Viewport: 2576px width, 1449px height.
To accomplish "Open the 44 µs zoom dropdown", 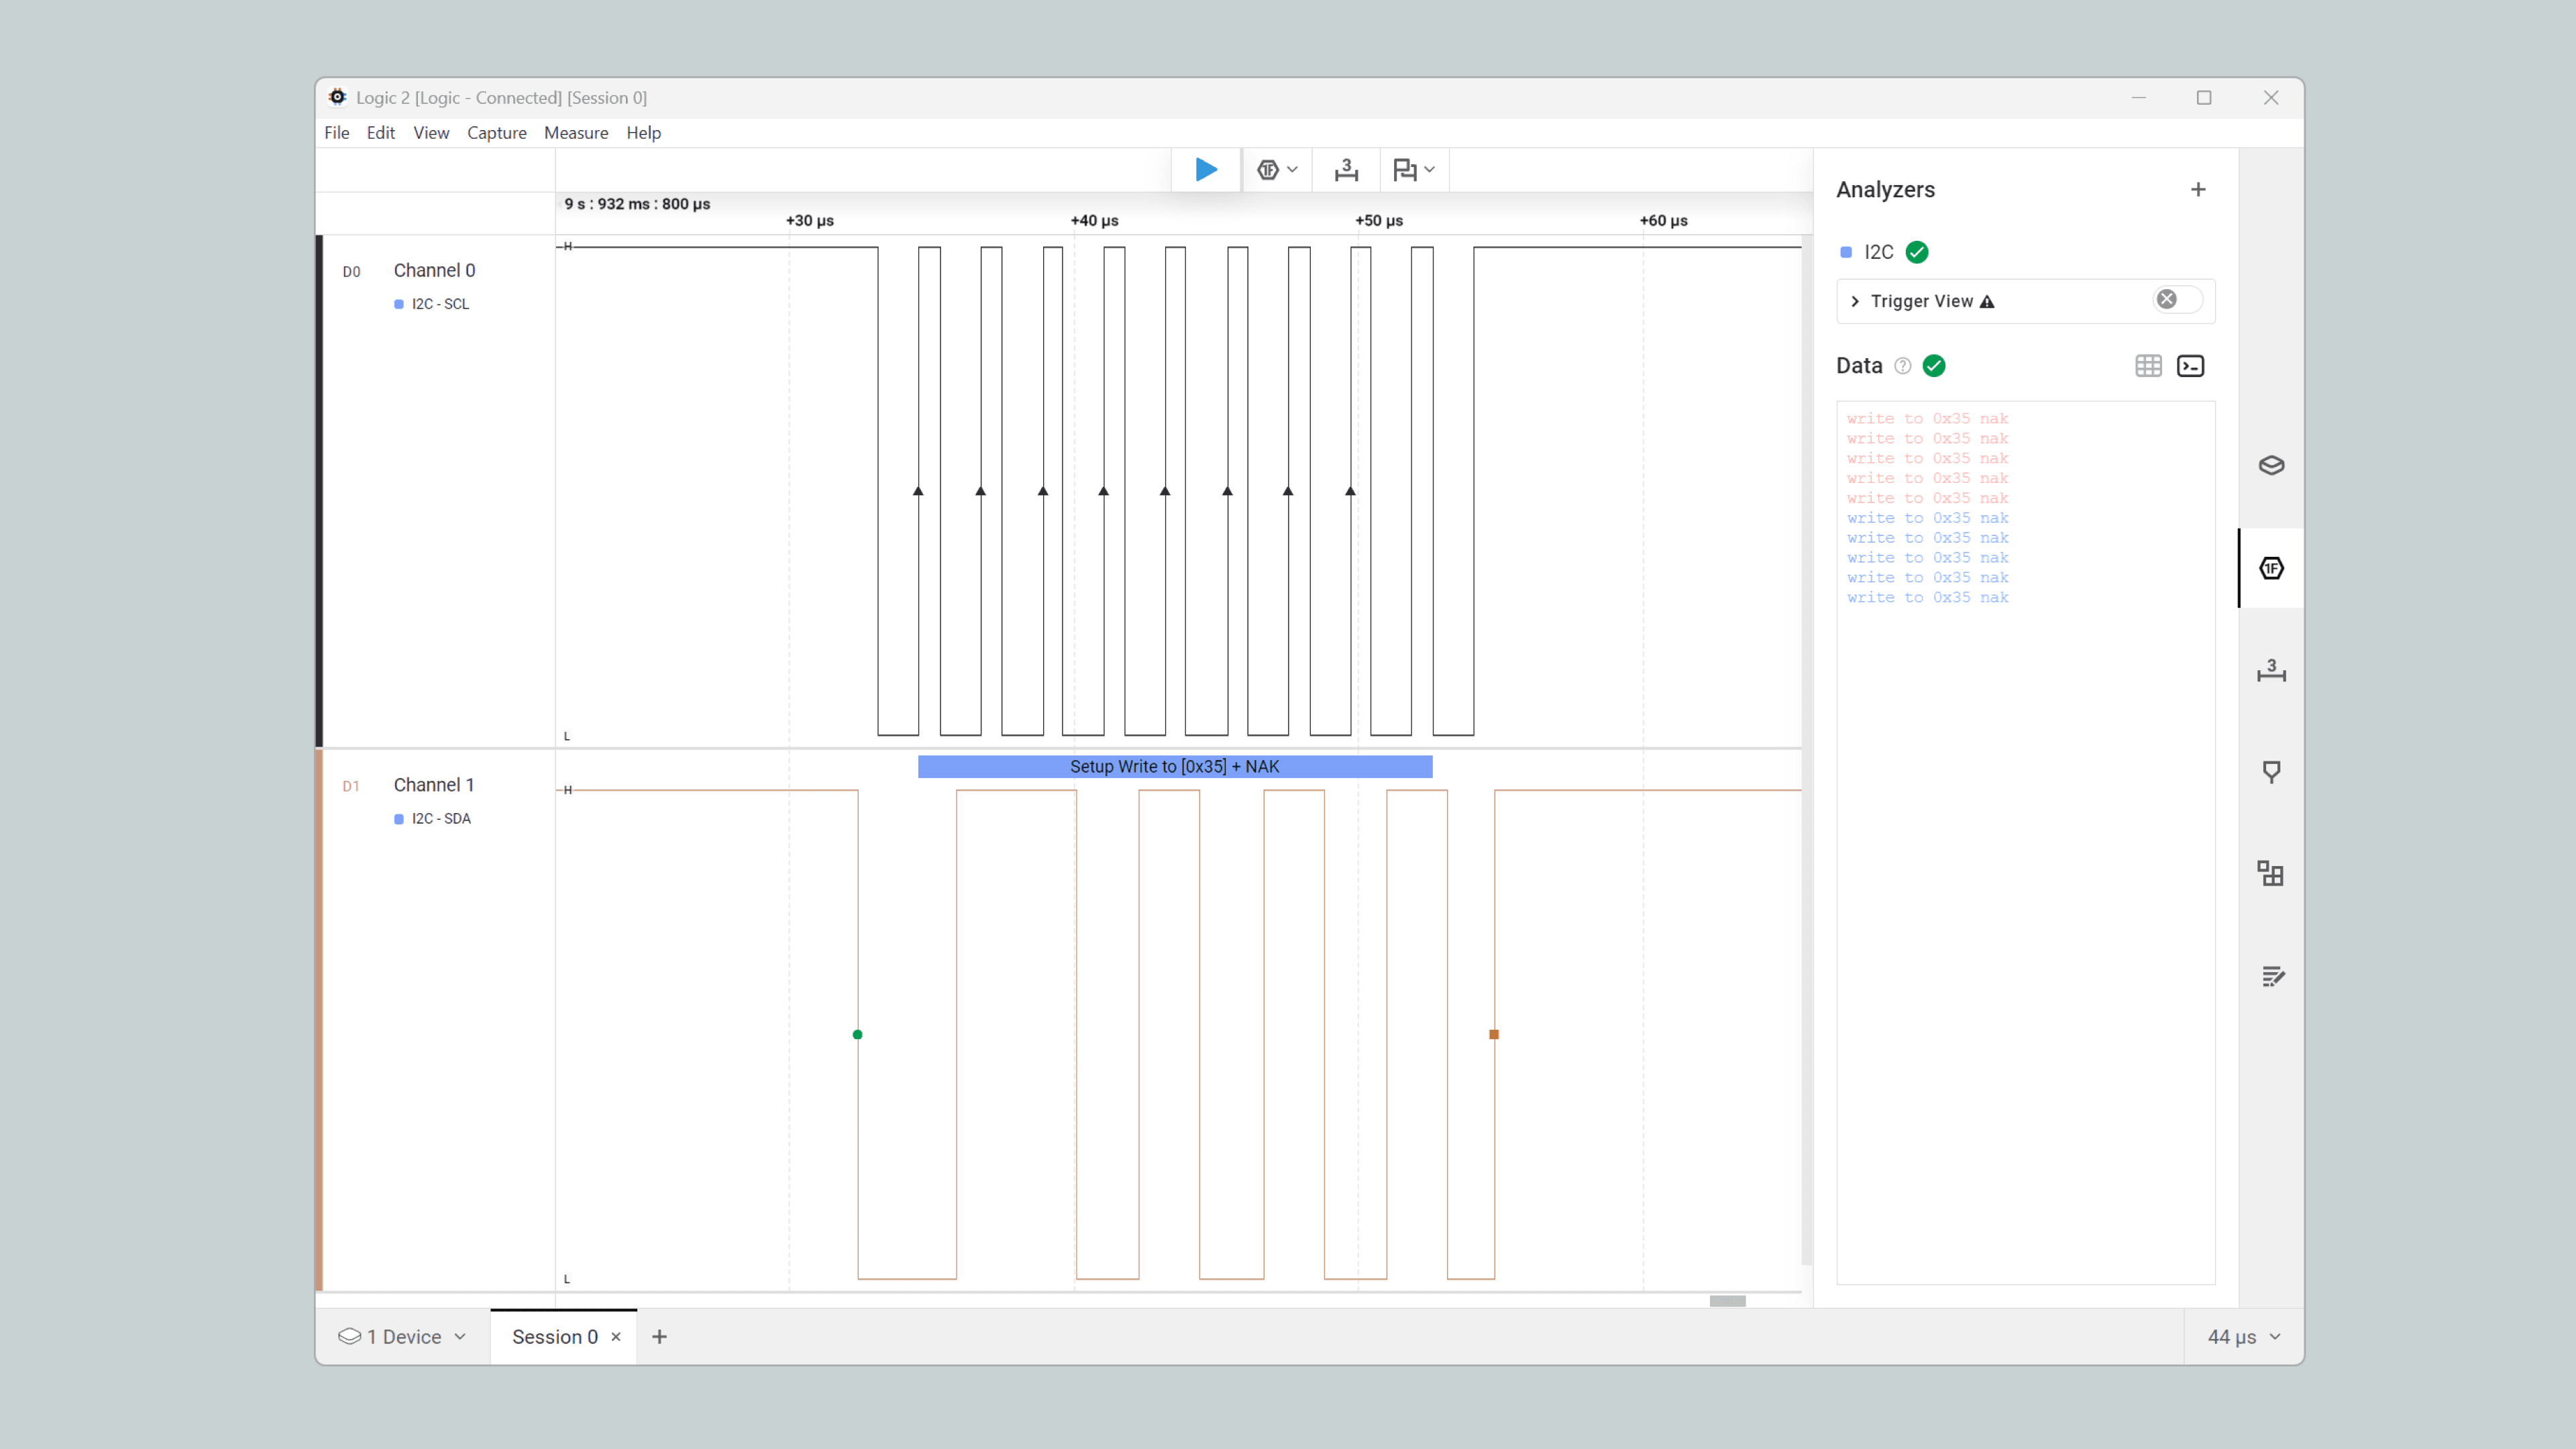I will 2243,1337.
